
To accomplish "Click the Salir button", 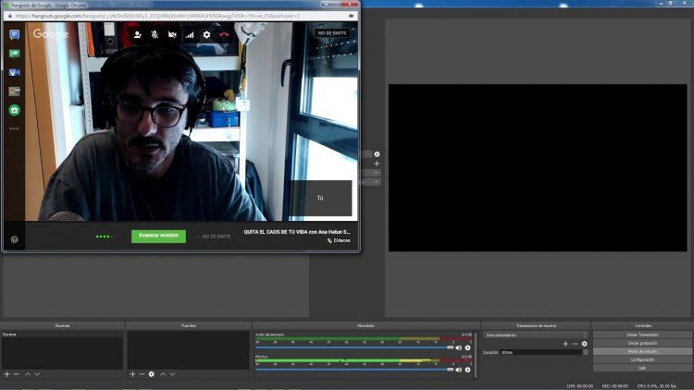I will point(642,368).
